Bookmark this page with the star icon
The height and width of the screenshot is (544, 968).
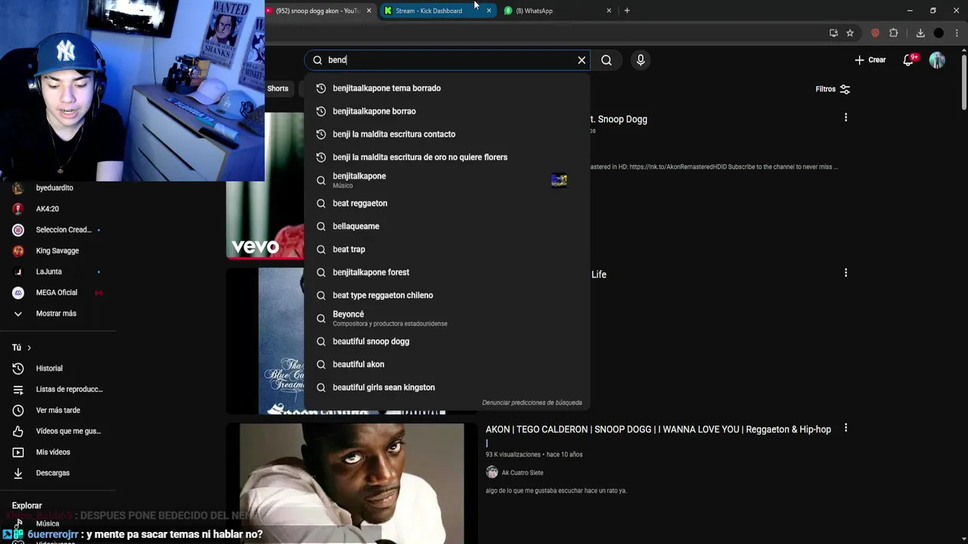(850, 33)
